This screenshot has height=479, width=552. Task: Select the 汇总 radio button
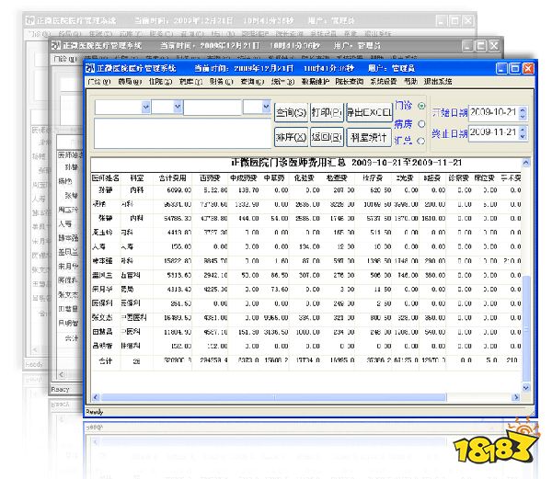click(421, 140)
